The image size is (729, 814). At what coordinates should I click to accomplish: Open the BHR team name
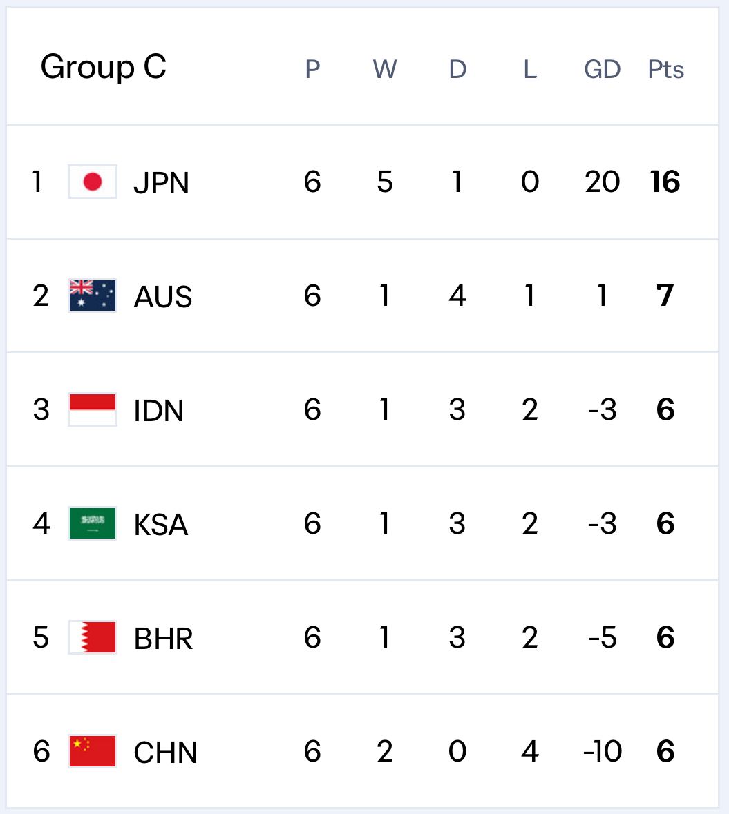(164, 639)
